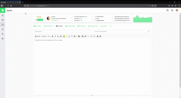
Task: Open the Vaccines tab
Action: pyautogui.click(x=81, y=26)
